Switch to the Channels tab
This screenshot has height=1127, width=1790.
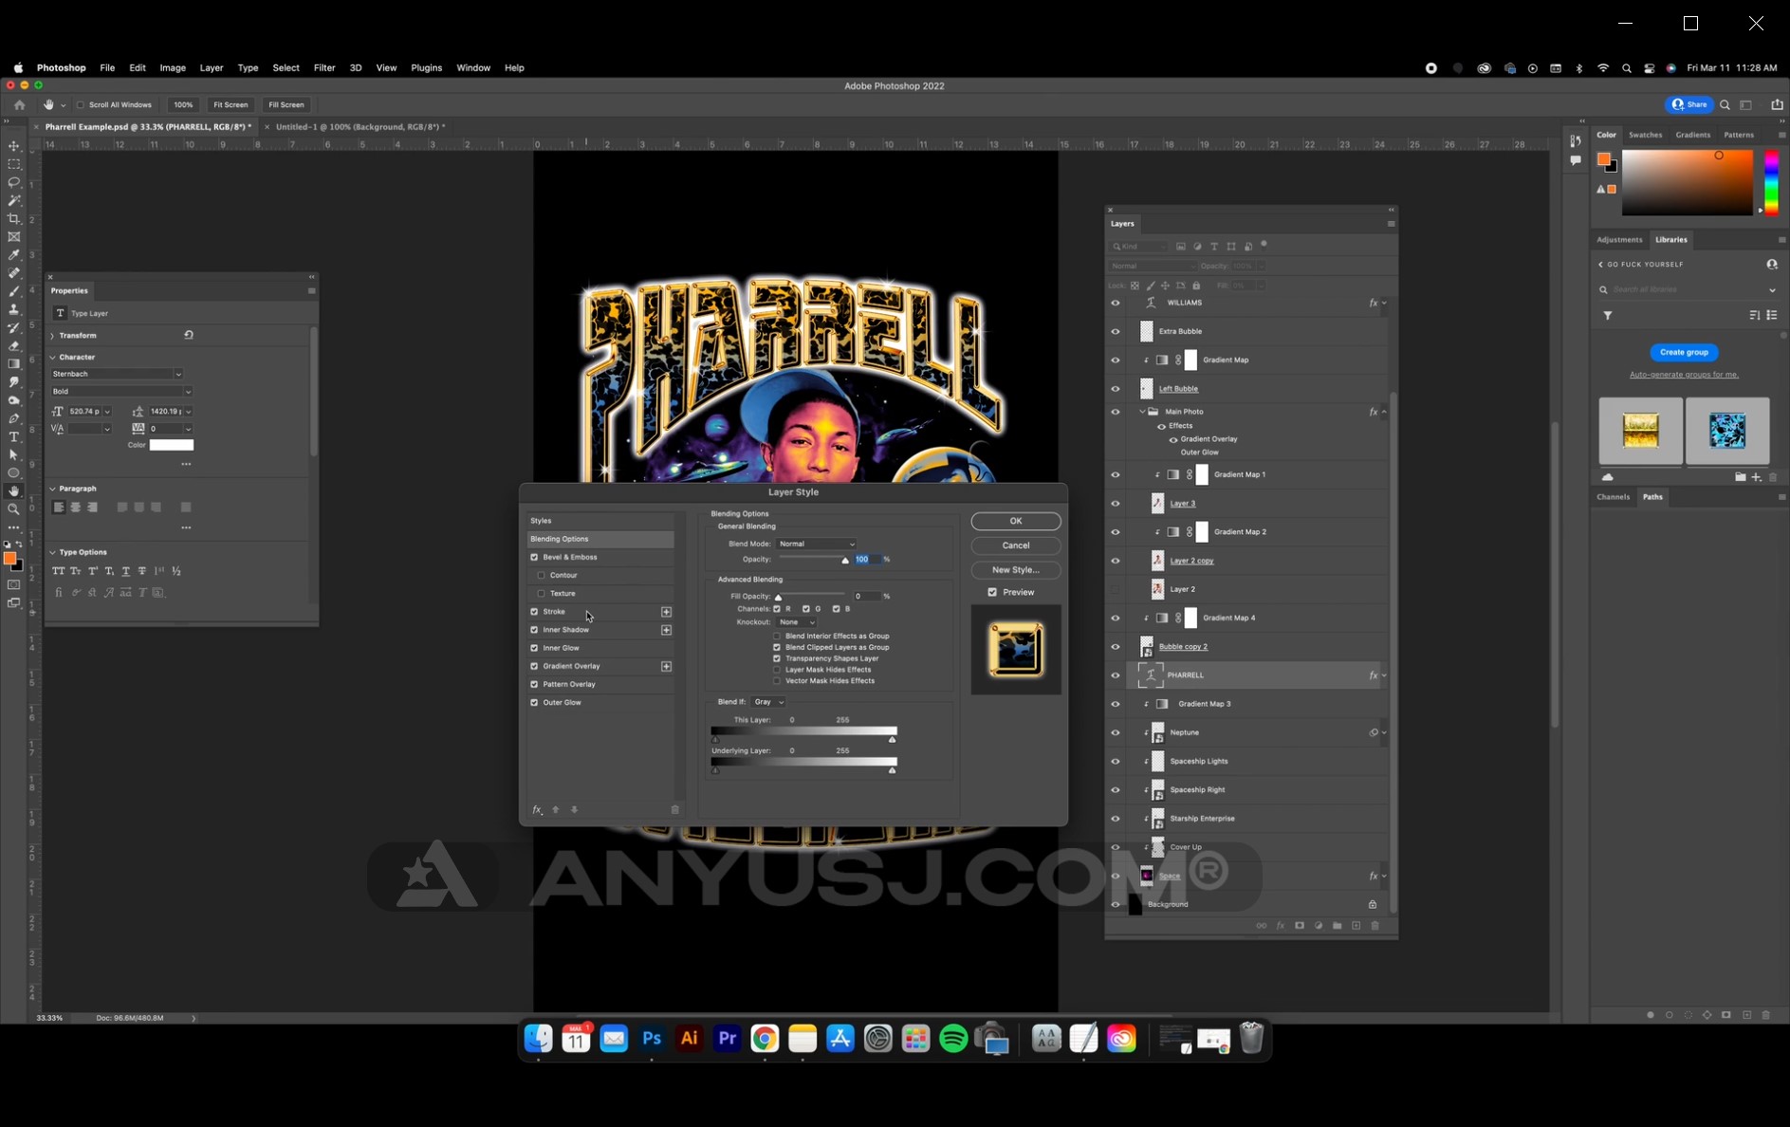tap(1613, 497)
